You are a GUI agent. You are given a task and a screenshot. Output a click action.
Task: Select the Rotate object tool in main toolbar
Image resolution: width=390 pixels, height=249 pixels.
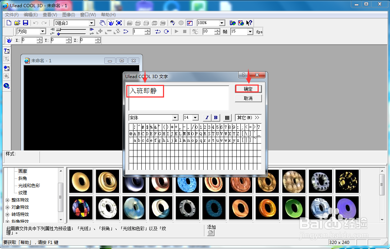111,23
